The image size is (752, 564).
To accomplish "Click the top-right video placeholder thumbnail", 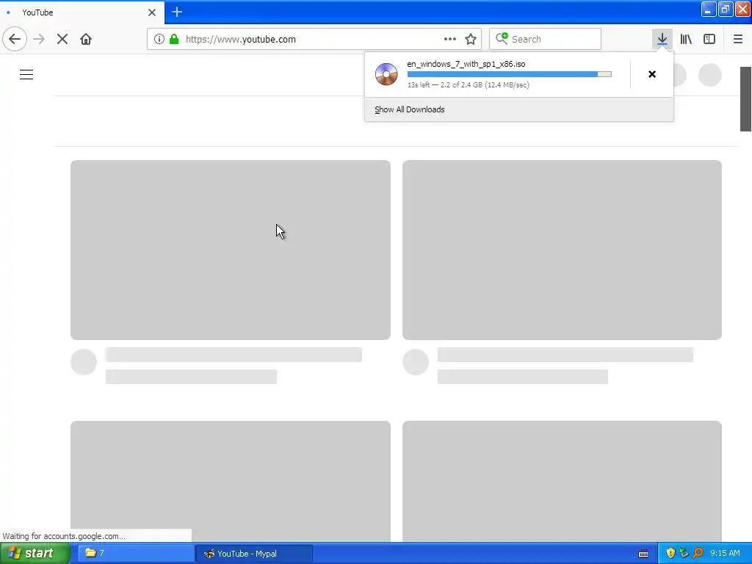I will pos(562,250).
